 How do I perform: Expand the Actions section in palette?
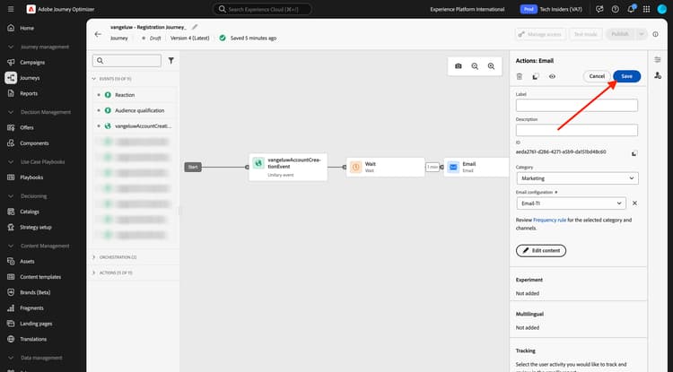pos(94,273)
